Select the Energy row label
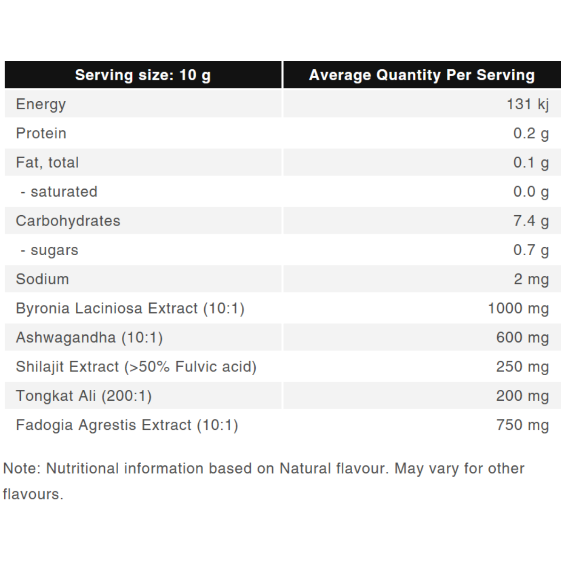Image resolution: width=565 pixels, height=565 pixels. pos(41,104)
